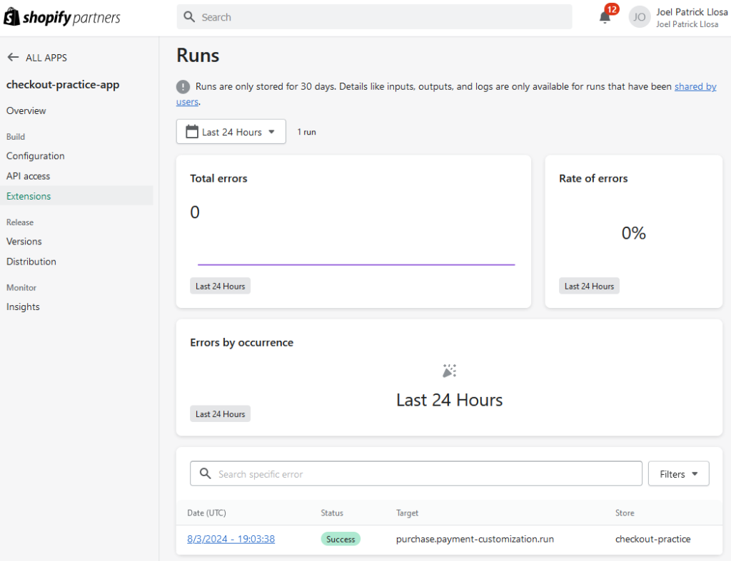The height and width of the screenshot is (561, 731).
Task: Open run dated 8/3/2024 - 19:03:38
Action: (x=231, y=539)
